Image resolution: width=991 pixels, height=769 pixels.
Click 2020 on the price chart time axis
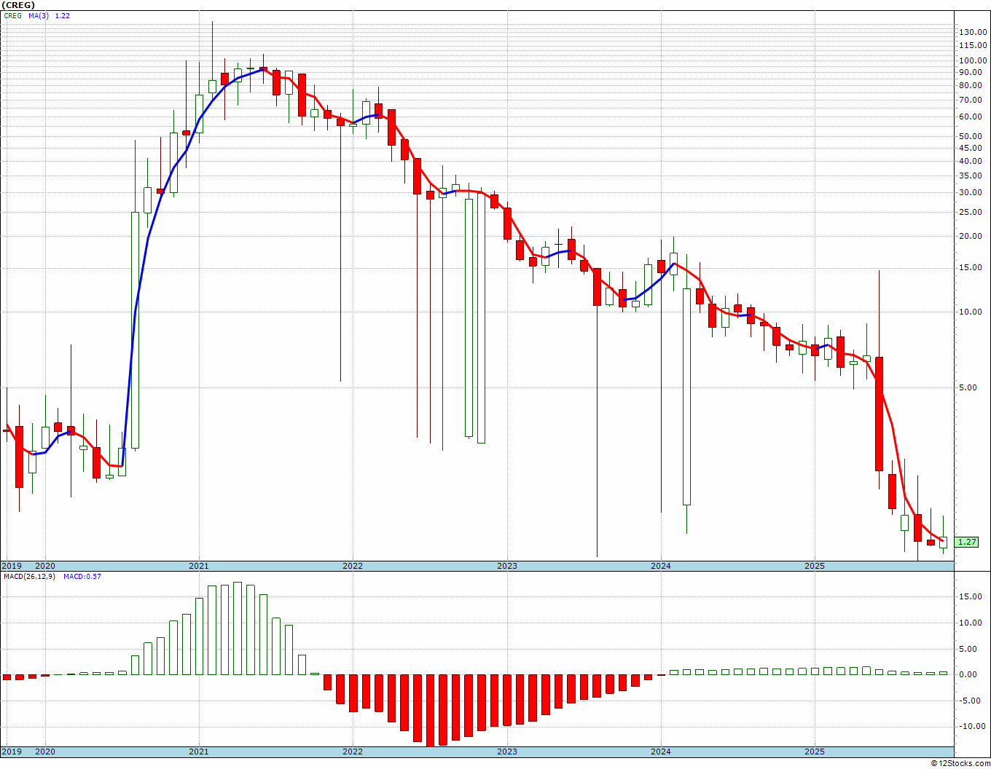click(x=45, y=566)
